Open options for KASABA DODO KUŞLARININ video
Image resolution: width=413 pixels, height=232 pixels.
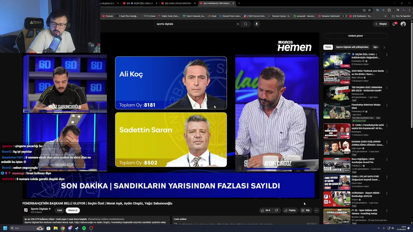tap(387, 142)
